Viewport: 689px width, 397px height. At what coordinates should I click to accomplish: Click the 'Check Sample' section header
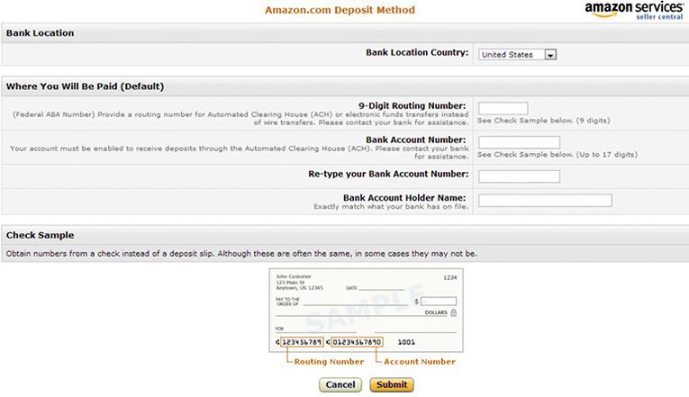[x=40, y=235]
